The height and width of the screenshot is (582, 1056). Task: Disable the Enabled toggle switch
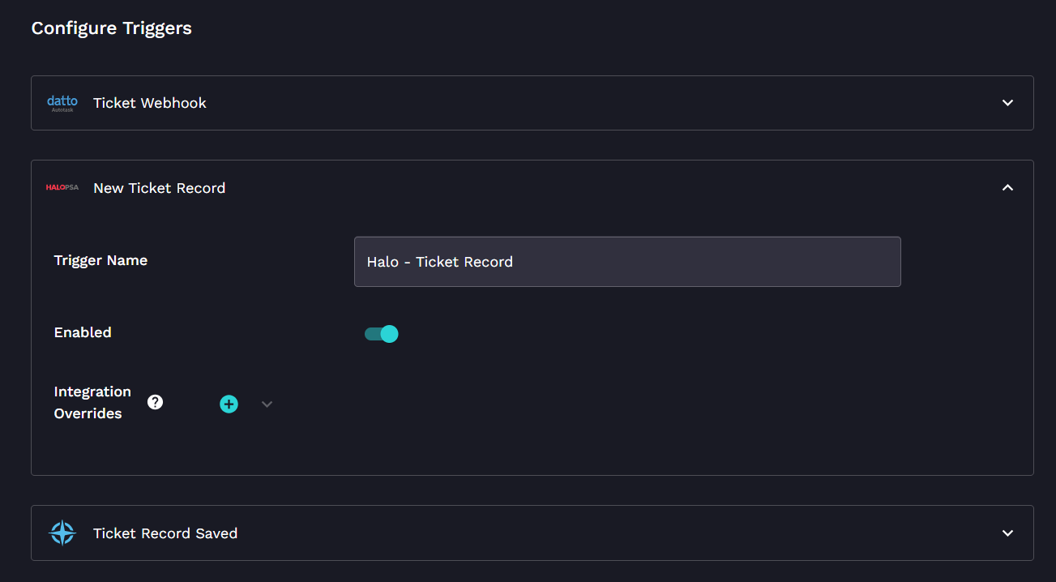[x=382, y=334]
